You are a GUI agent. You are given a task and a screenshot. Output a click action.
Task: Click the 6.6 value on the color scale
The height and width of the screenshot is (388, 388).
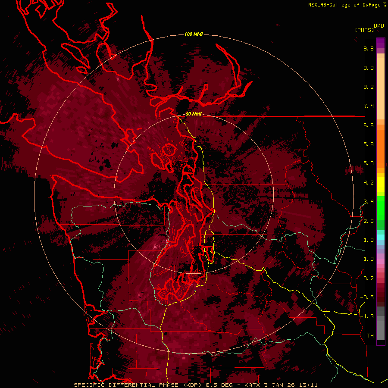[x=369, y=125]
